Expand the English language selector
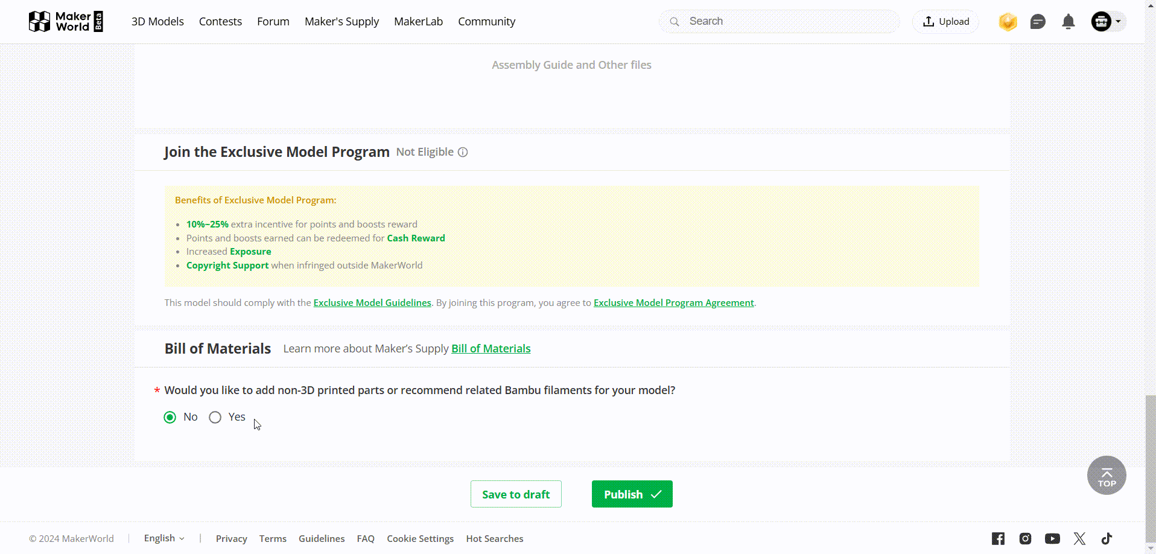 tap(164, 538)
